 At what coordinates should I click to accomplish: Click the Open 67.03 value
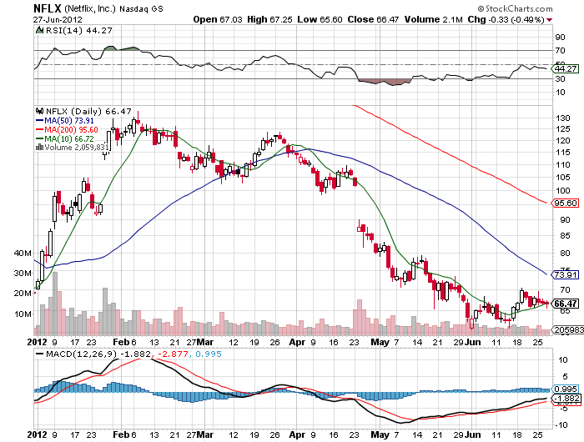pos(218,20)
